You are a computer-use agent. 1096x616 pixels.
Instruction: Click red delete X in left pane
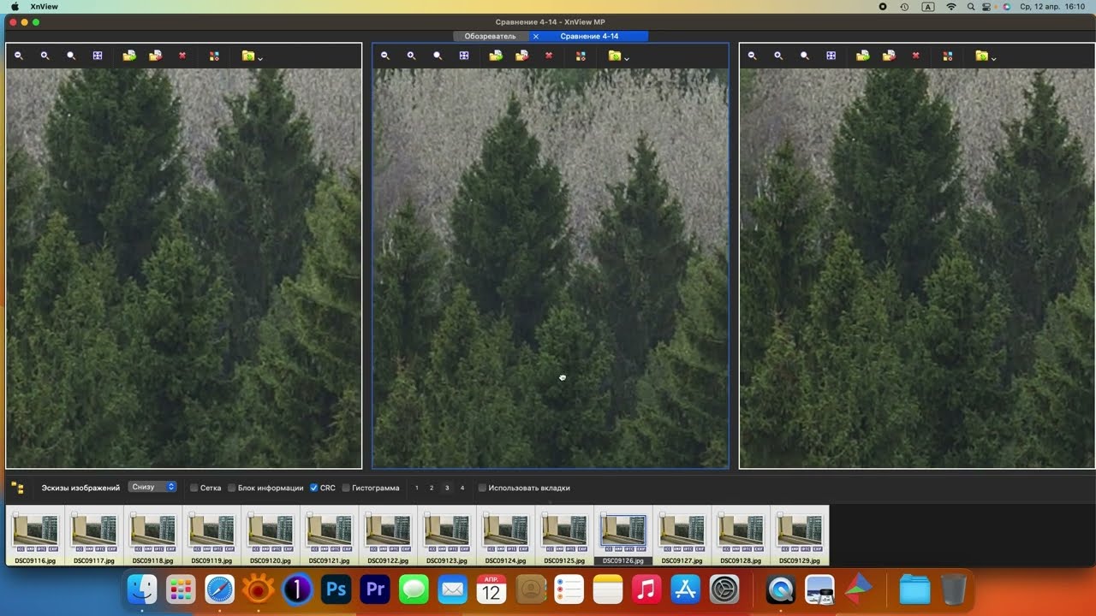[182, 56]
